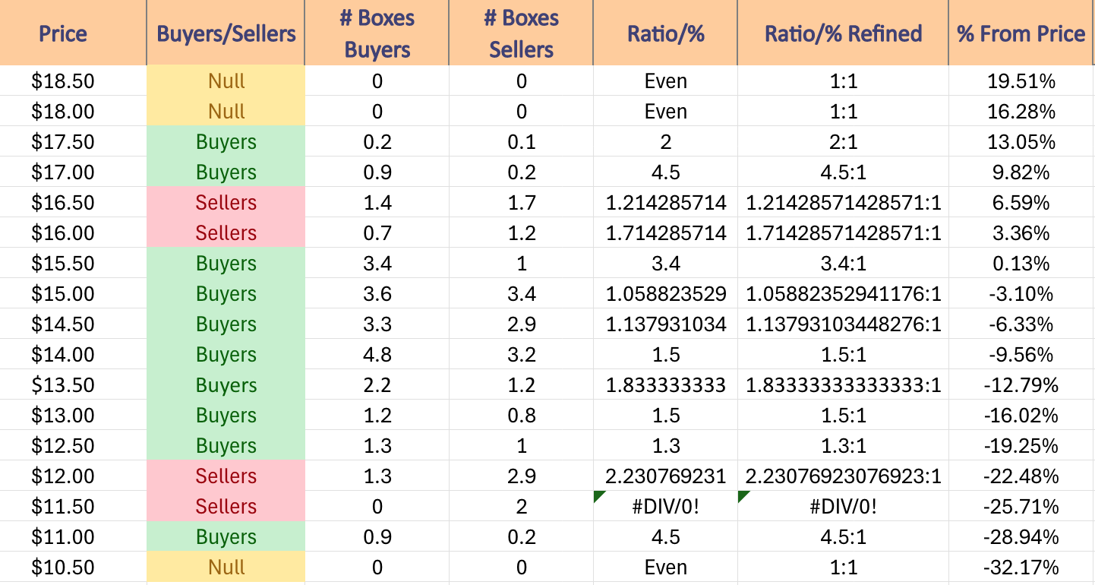Select the Buyers/Sellers column header
1095x585 pixels.
226,33
